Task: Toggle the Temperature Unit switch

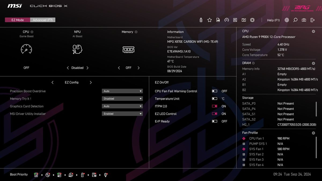Action: [x=214, y=99]
